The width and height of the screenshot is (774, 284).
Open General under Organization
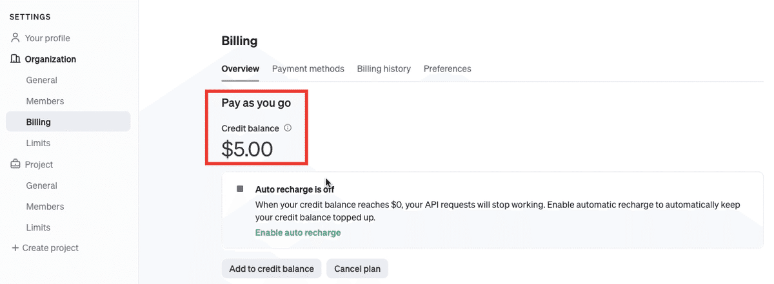point(41,80)
